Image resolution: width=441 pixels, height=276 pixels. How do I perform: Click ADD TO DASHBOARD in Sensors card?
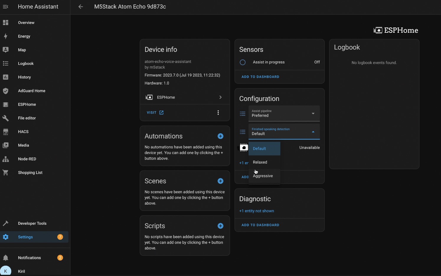[260, 77]
